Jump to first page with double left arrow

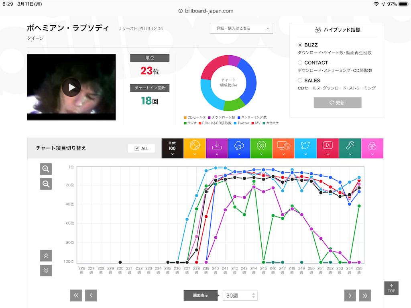click(x=76, y=296)
